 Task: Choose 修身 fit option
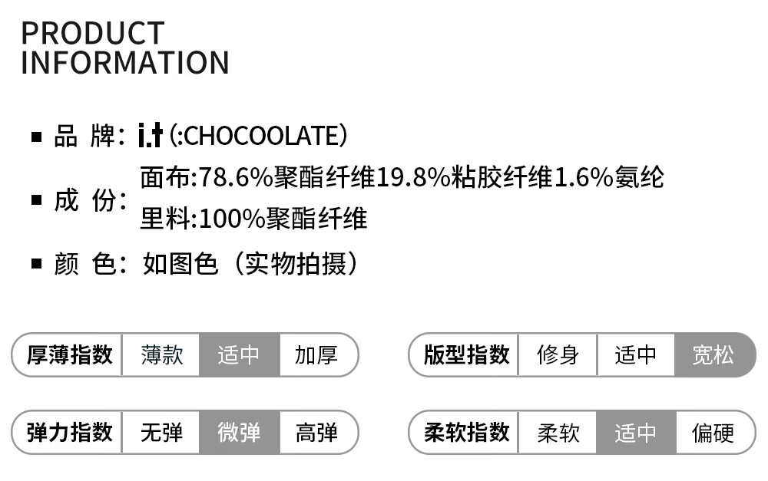[558, 355]
